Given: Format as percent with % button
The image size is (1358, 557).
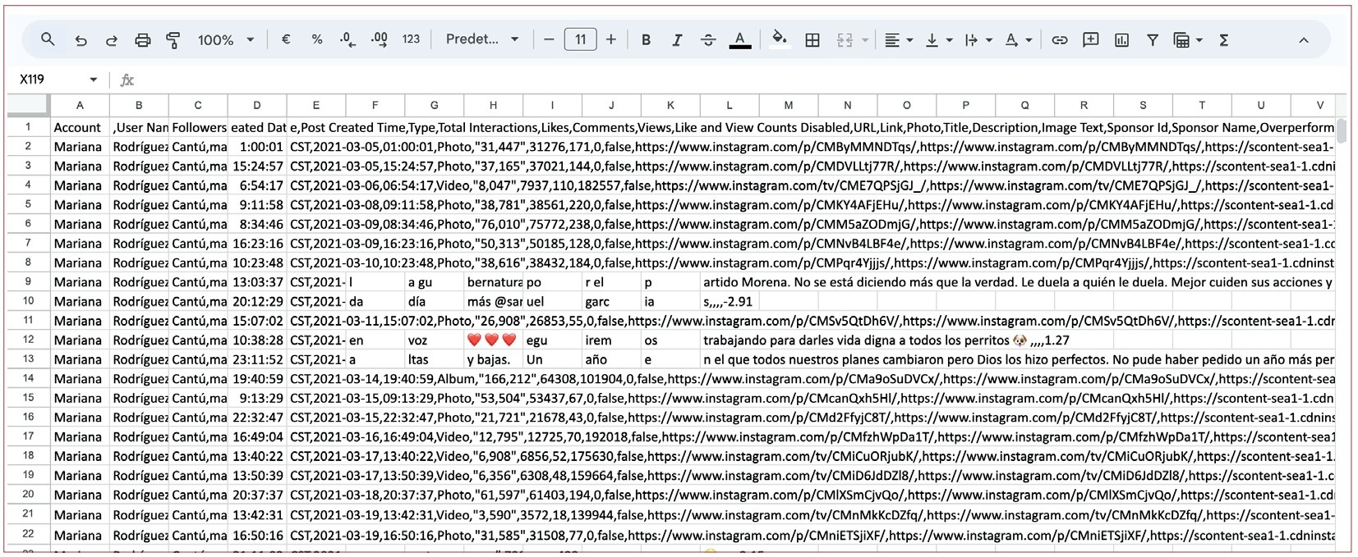Looking at the screenshot, I should [x=317, y=39].
